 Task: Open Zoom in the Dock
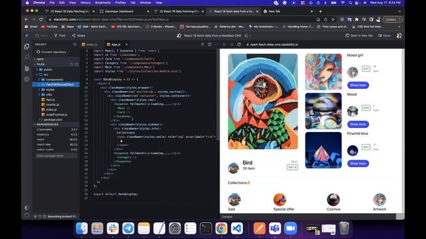pos(290,228)
